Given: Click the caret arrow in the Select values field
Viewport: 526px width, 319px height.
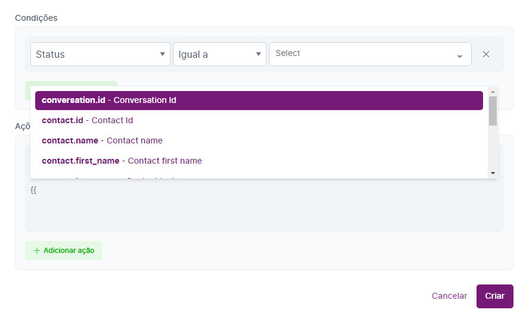Looking at the screenshot, I should coord(460,57).
